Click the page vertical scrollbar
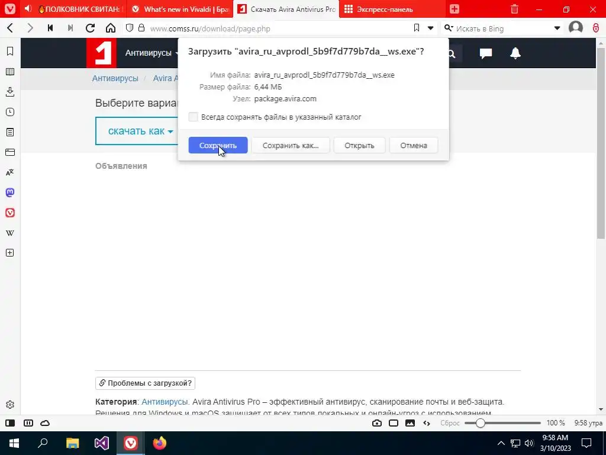Screen dimensions: 606x455 coord(601,143)
